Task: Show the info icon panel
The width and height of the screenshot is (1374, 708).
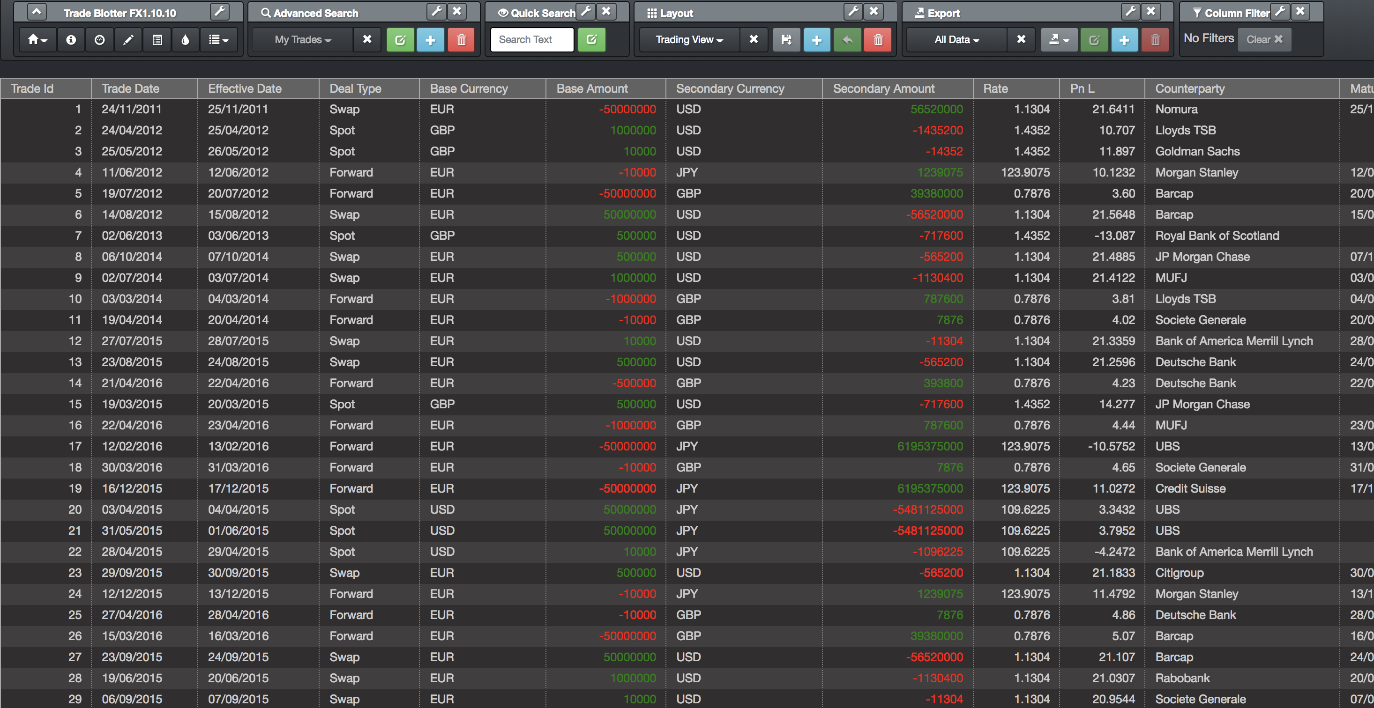Action: pos(71,39)
